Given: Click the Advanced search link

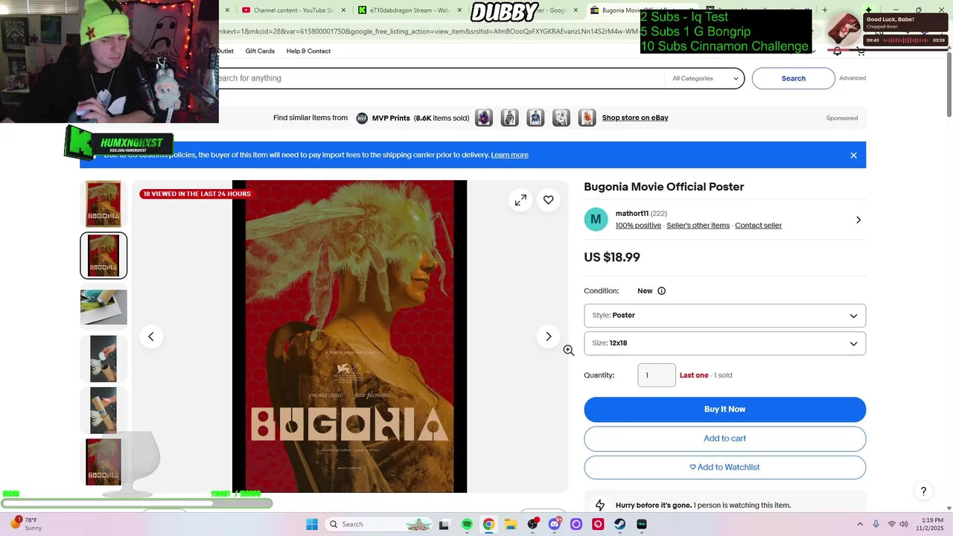Looking at the screenshot, I should click(x=852, y=78).
